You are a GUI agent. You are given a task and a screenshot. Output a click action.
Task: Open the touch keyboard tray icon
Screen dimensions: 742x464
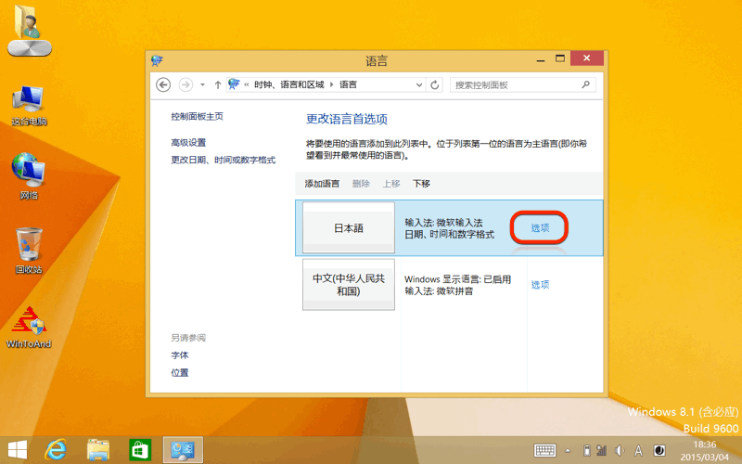[546, 450]
